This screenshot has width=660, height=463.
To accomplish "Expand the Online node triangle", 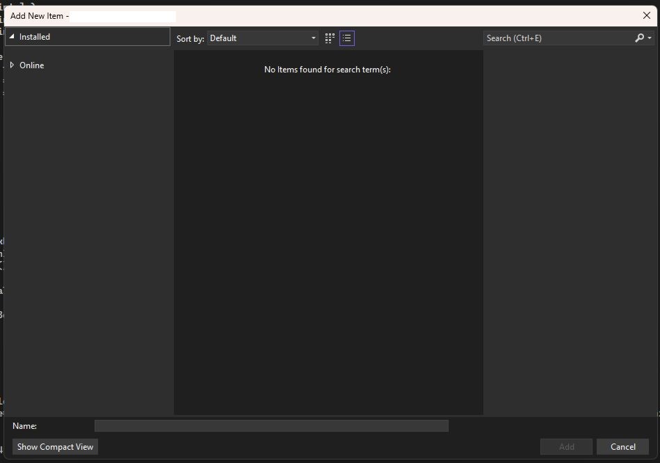I will point(12,65).
